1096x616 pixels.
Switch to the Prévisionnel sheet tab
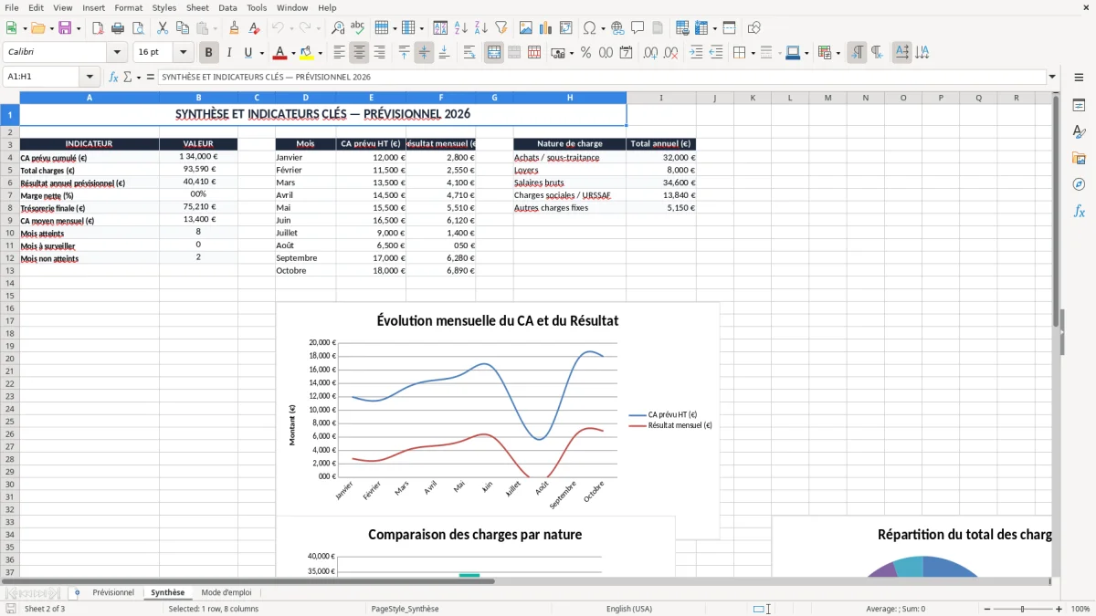pos(113,593)
